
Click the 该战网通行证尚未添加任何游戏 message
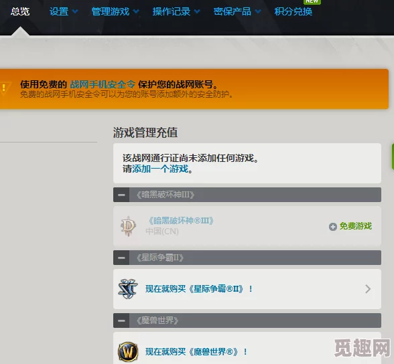(x=190, y=158)
